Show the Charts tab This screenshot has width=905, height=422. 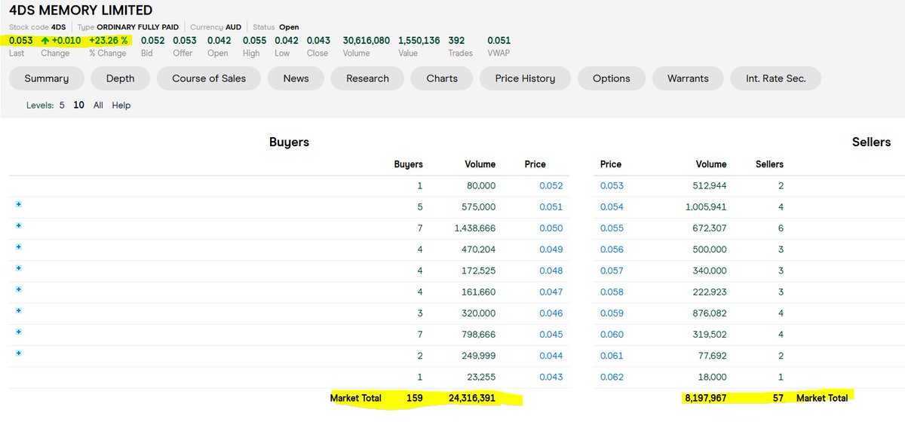pos(442,78)
